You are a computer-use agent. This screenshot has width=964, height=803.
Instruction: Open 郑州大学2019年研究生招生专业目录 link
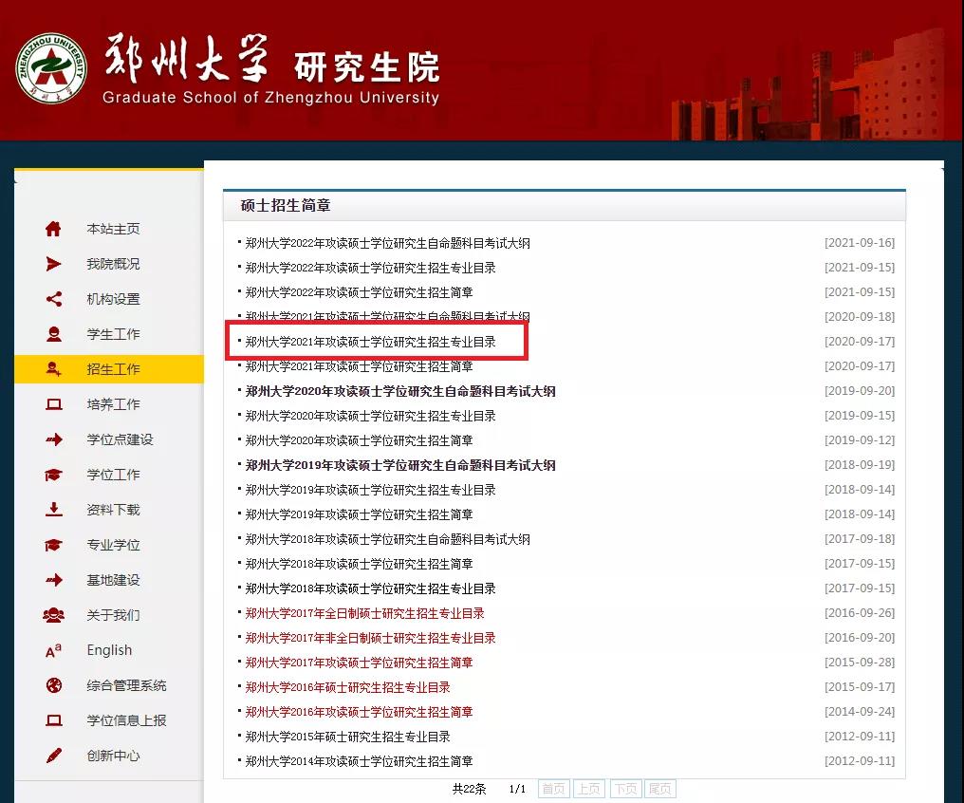coord(370,490)
